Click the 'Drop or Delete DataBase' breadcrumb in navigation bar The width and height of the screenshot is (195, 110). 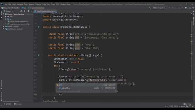click(11, 8)
